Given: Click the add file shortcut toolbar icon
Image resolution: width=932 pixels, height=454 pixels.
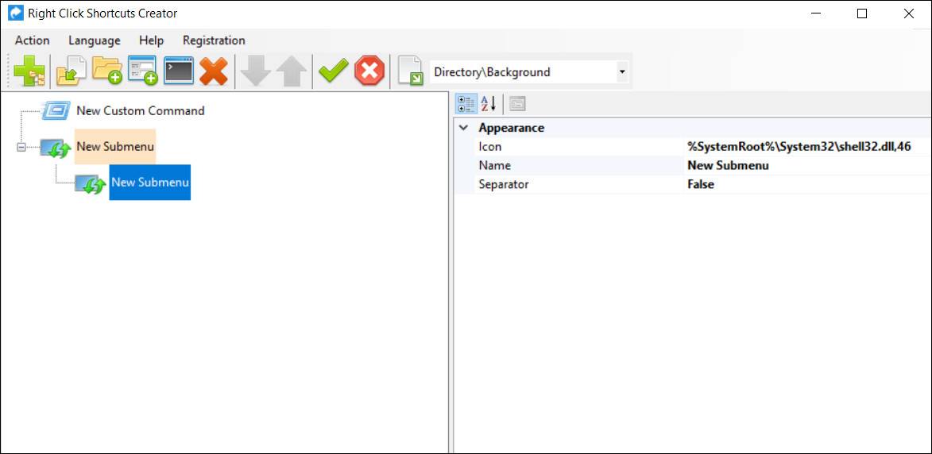Looking at the screenshot, I should pos(72,71).
